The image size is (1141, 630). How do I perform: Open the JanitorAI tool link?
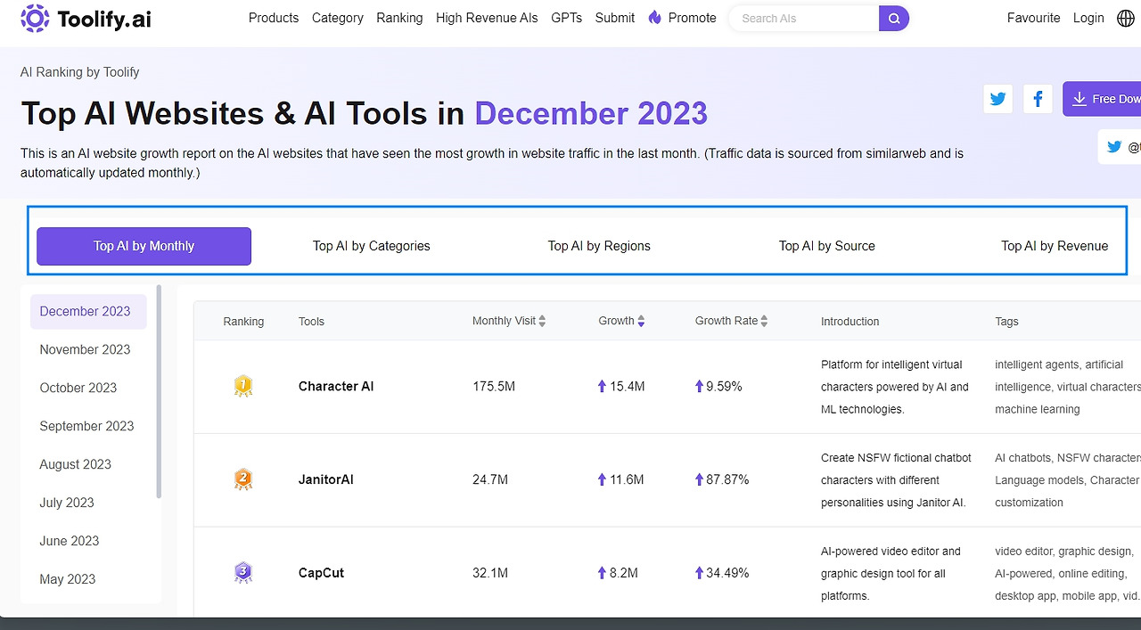point(326,479)
